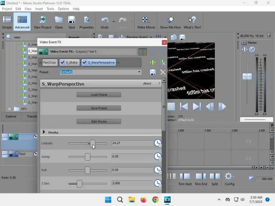The image size is (275, 206).
Task: Click the Z Dist slider handle
Action: [79, 183]
